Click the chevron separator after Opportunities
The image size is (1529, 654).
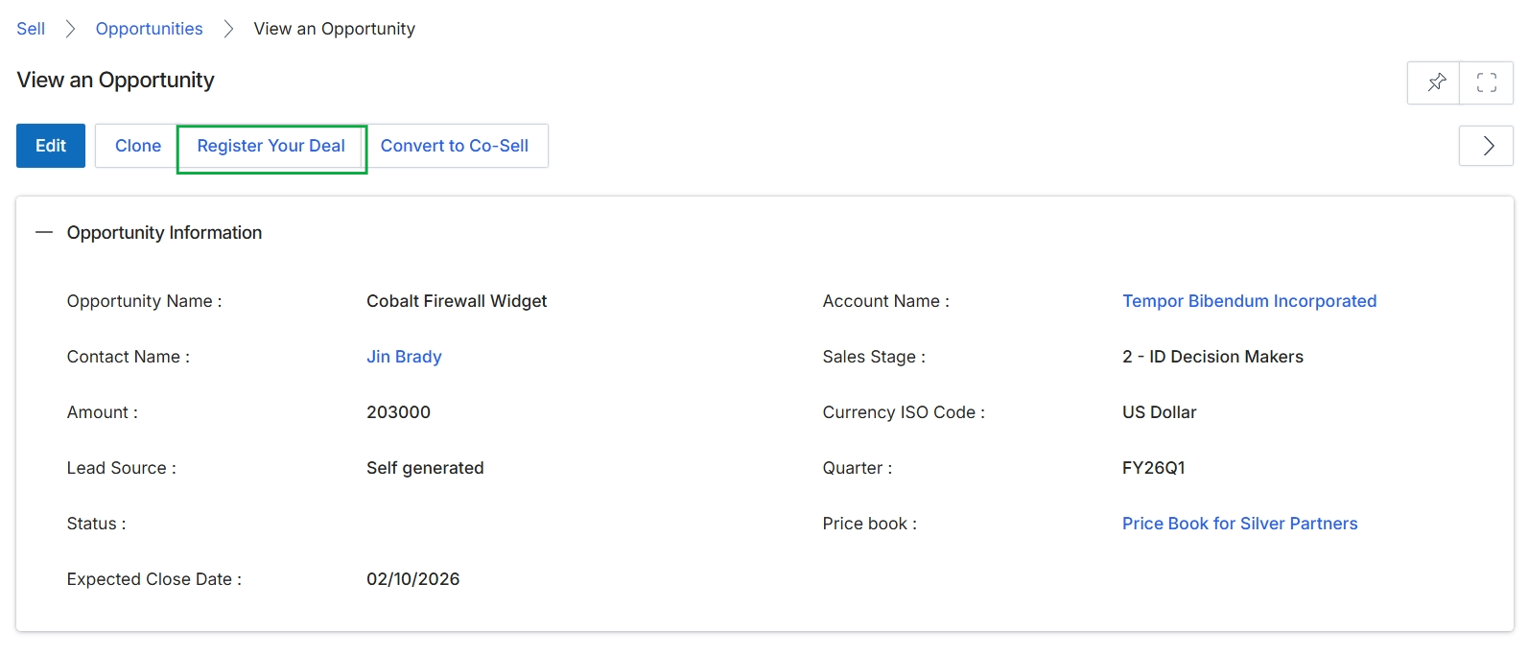pyautogui.click(x=228, y=29)
